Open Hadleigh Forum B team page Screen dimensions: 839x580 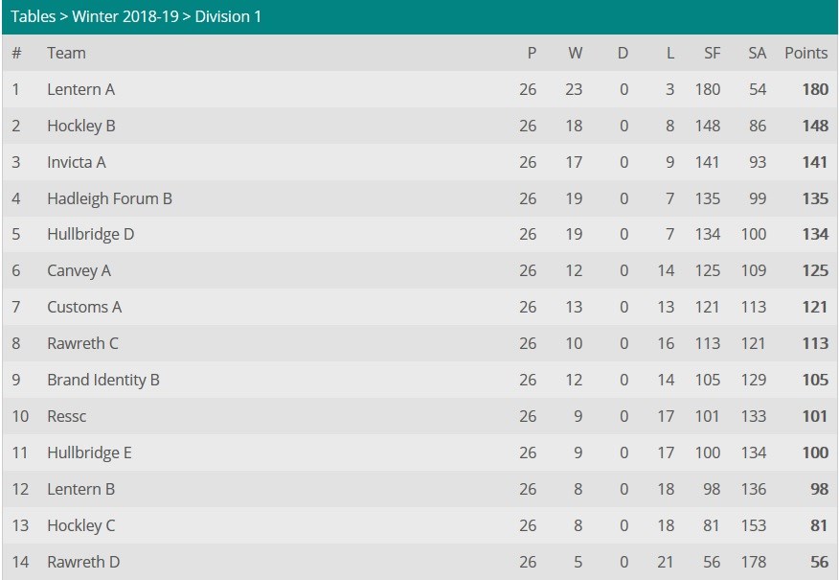coord(110,198)
